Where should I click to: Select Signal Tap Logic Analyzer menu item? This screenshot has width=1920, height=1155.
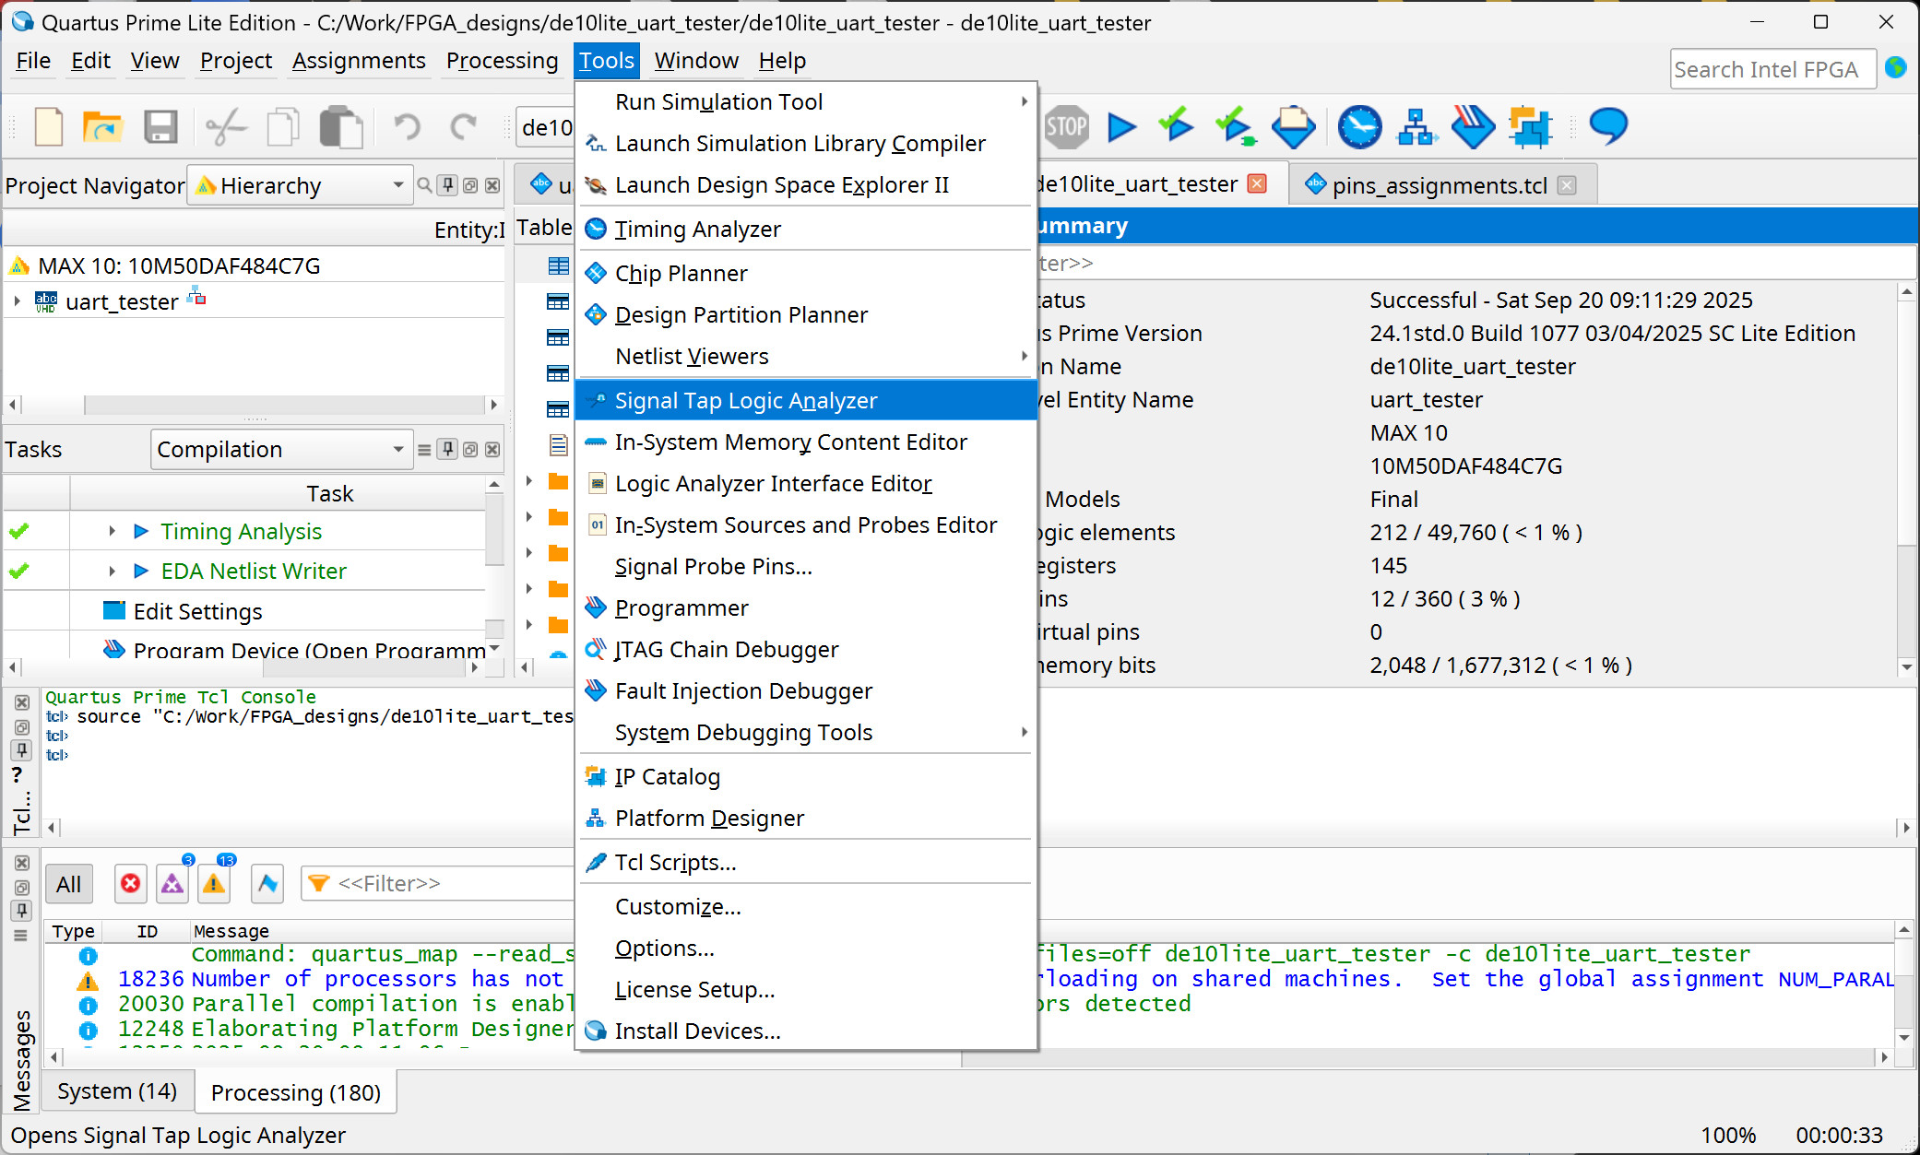coord(745,401)
